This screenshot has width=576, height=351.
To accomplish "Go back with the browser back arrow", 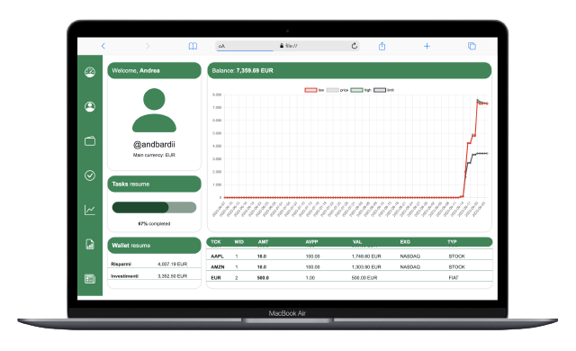I will pos(103,46).
